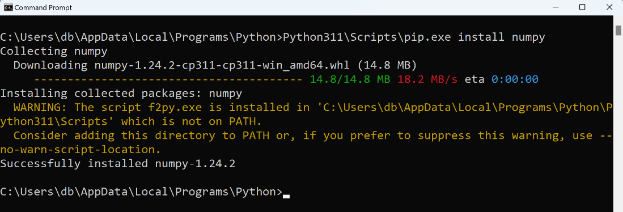Click Successfully installed numpy-1.24.2 line
The height and width of the screenshot is (212, 623).
pos(118,164)
